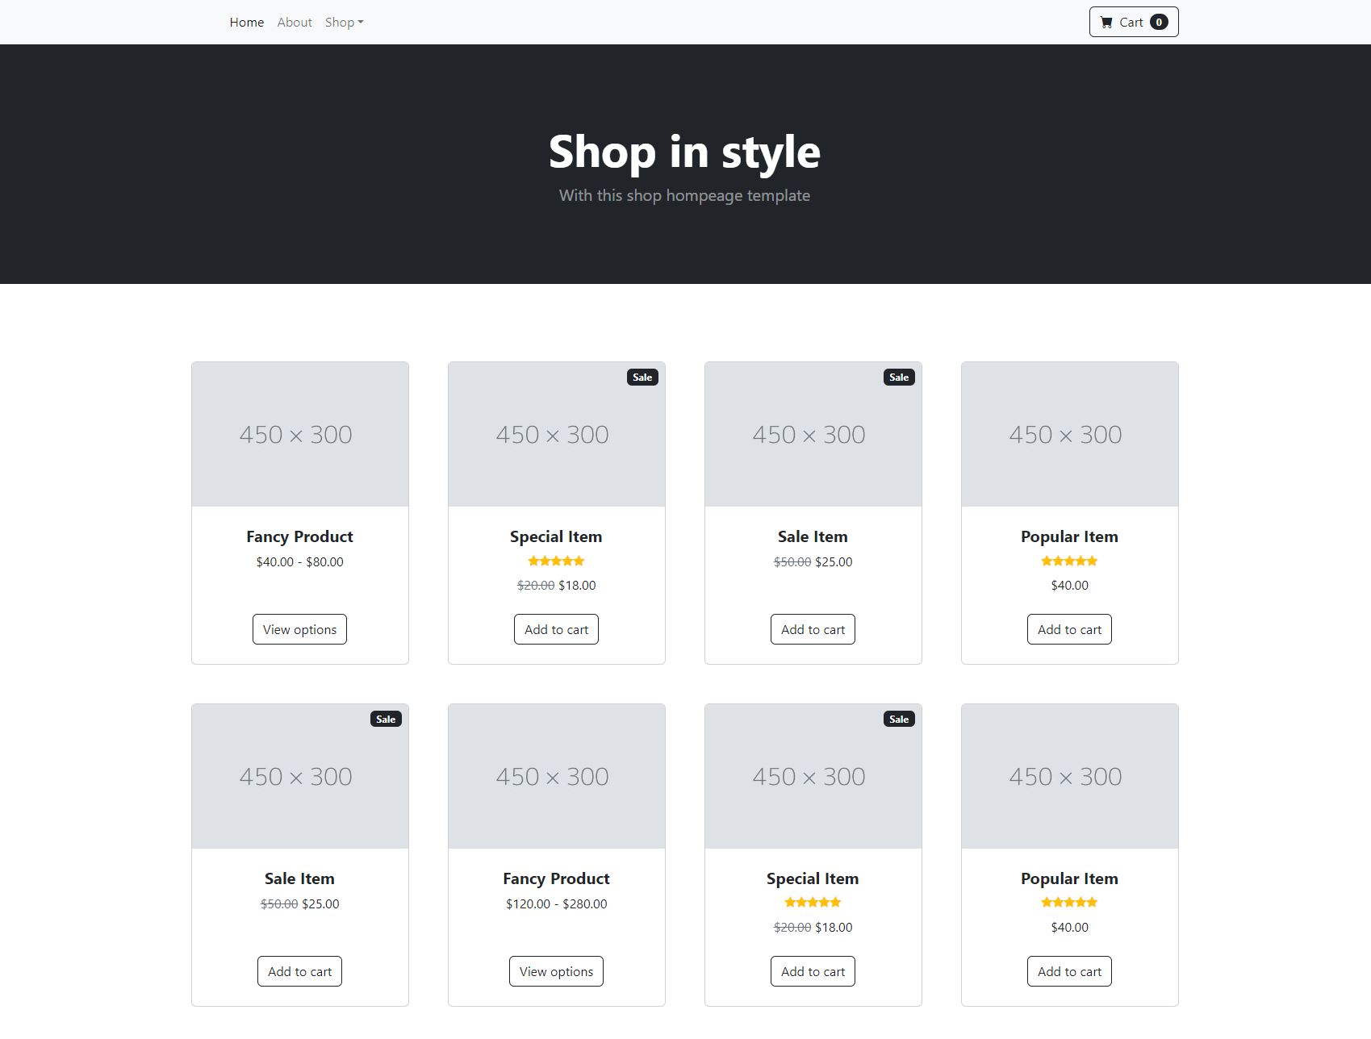Click the cart item count badge

click(1159, 23)
